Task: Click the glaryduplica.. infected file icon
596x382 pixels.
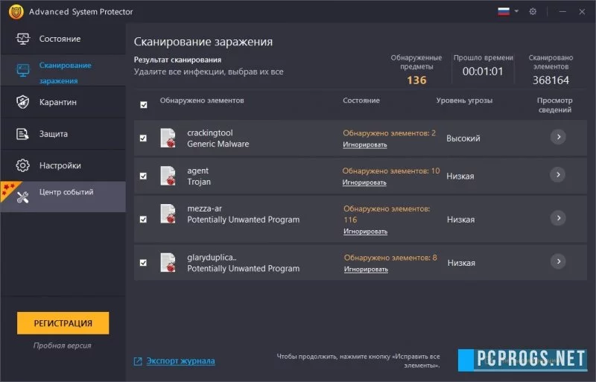Action: pos(168,263)
